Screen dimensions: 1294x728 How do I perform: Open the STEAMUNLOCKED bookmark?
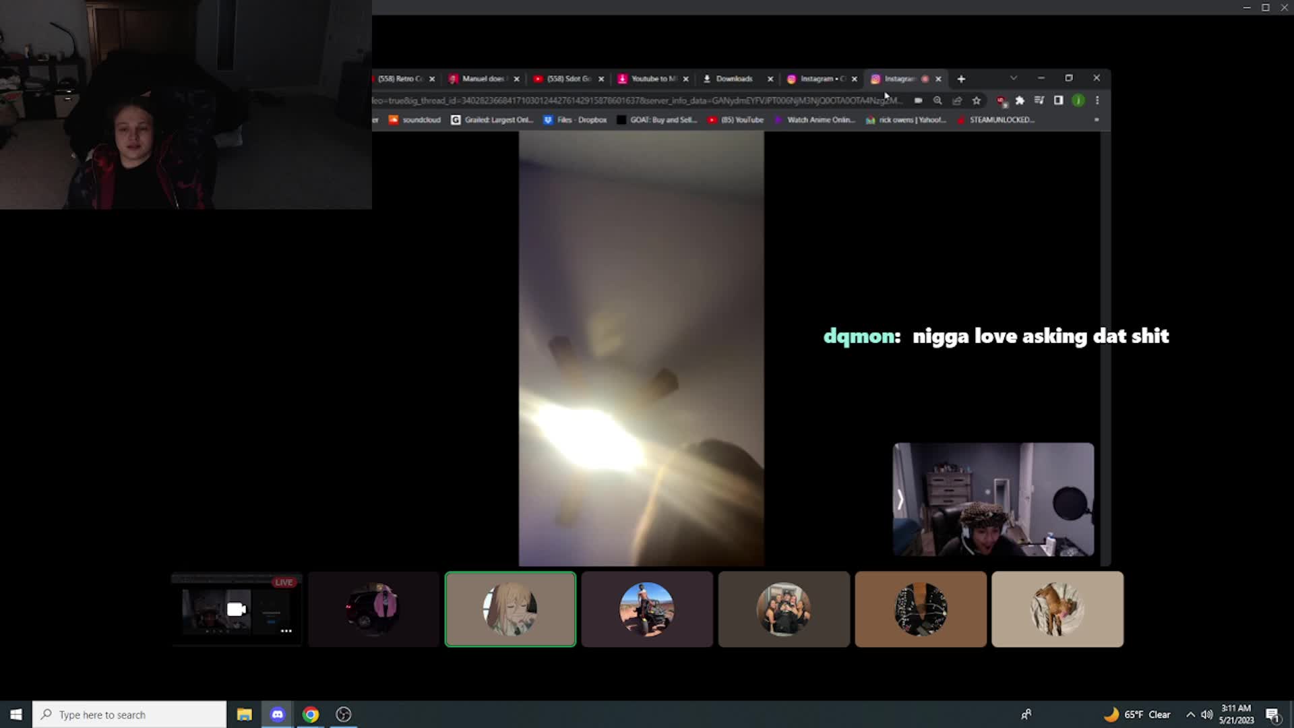click(x=995, y=120)
